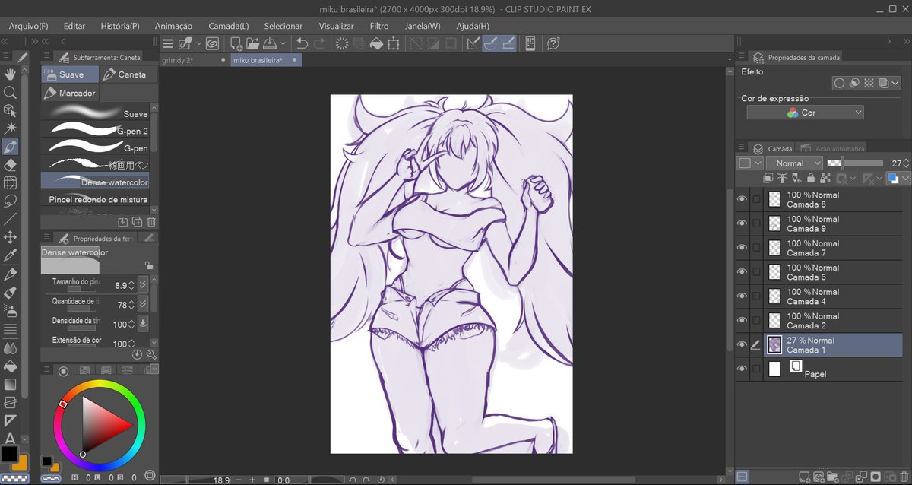Image resolution: width=912 pixels, height=485 pixels.
Task: Toggle visibility of the Papel layer
Action: (x=743, y=369)
